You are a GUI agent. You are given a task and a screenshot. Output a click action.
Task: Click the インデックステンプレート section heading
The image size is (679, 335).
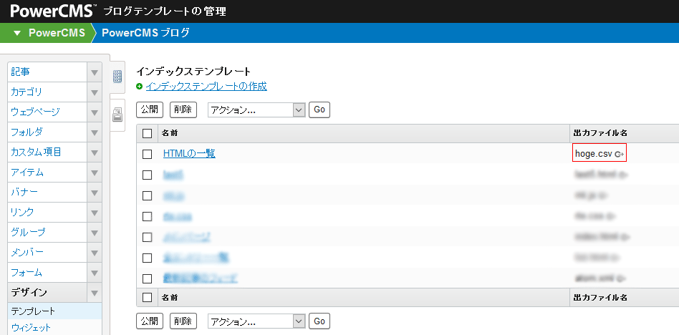coord(193,71)
